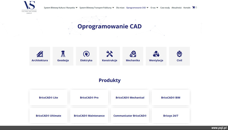
Task: Expand the O nas menu chevron
Action: 157,8
